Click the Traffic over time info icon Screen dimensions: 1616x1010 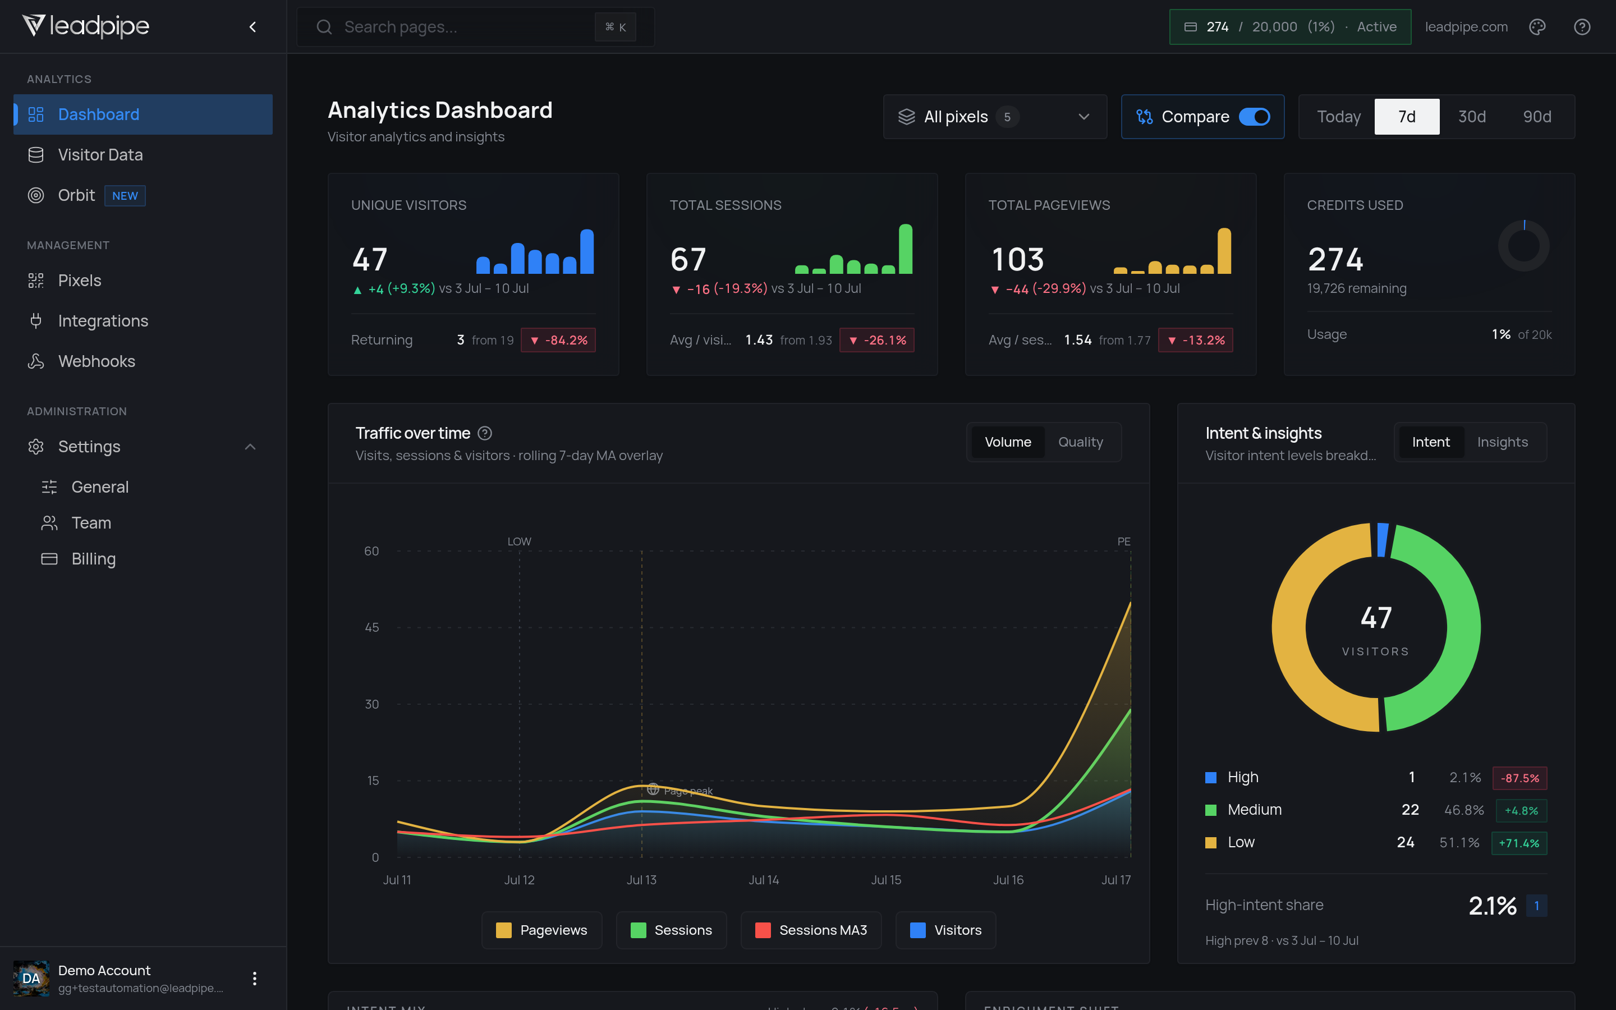(x=485, y=434)
